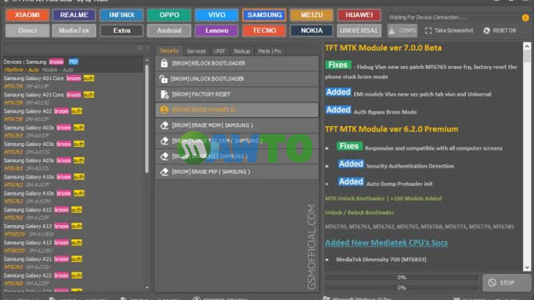534x300 pixels.
Task: Switch to the UNIF tab
Action: pos(219,51)
